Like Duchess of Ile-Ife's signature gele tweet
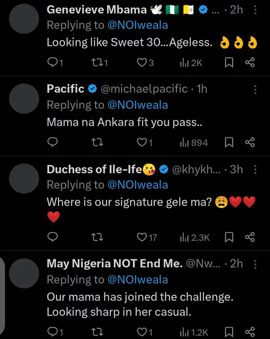Image resolution: width=270 pixels, height=339 pixels. [142, 237]
